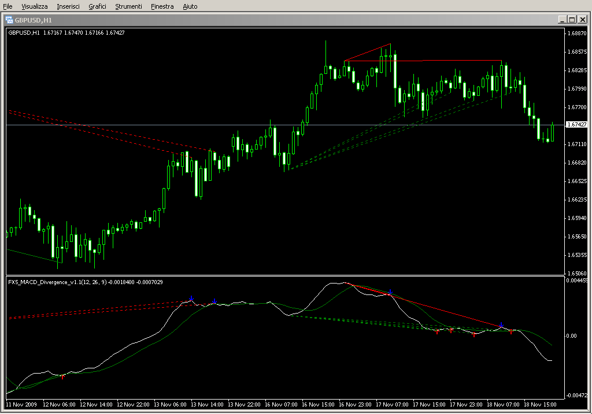Click the 1.67990 price scale label
The image size is (592, 414).
tap(577, 88)
